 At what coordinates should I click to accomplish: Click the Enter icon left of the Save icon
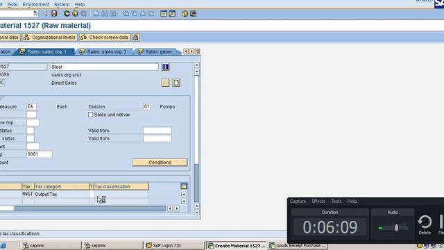(45, 14)
